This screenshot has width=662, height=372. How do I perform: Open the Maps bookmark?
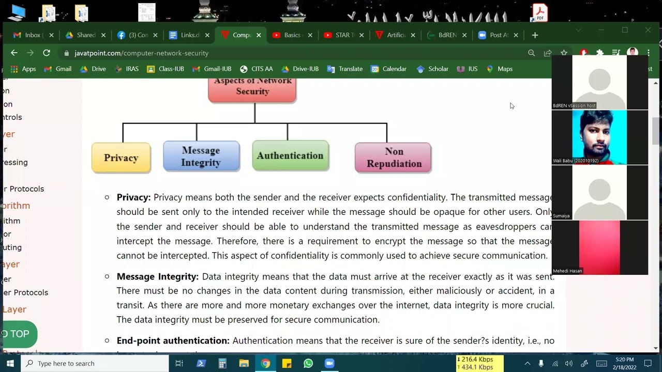(x=499, y=69)
